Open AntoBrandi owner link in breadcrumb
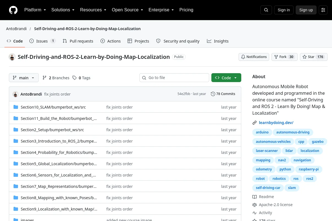Screen dimensions: 332x221 tap(16, 29)
